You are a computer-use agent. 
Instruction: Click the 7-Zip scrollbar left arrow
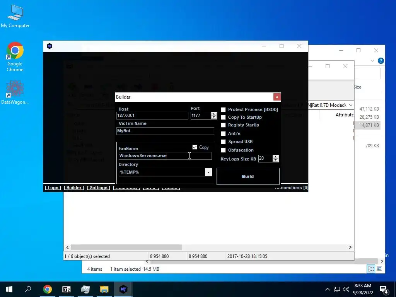[x=67, y=247]
